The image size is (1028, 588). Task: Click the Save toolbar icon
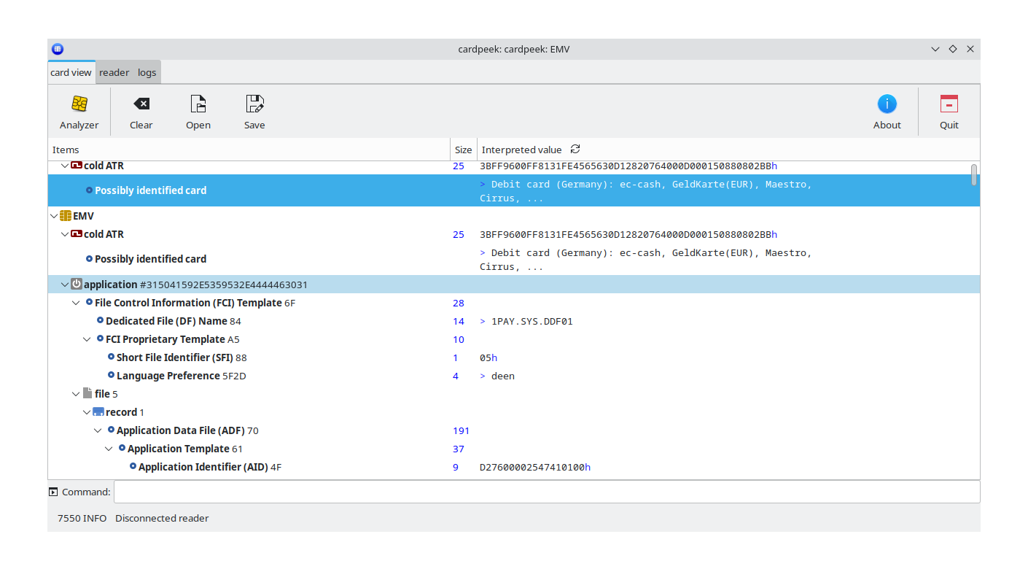click(x=254, y=104)
